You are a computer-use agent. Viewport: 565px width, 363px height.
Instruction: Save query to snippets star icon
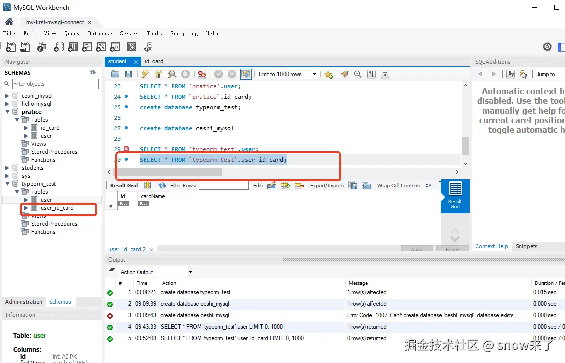tap(328, 74)
